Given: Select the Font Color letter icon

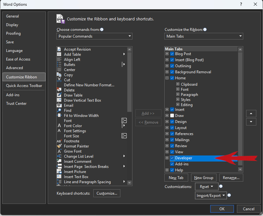Looking at the screenshot, I should click(x=59, y=126).
